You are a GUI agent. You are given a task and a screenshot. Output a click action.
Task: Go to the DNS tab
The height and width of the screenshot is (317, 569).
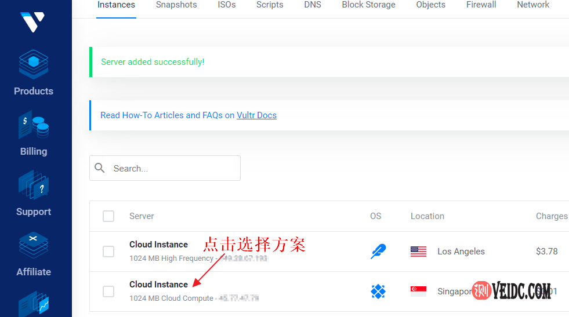pos(313,5)
